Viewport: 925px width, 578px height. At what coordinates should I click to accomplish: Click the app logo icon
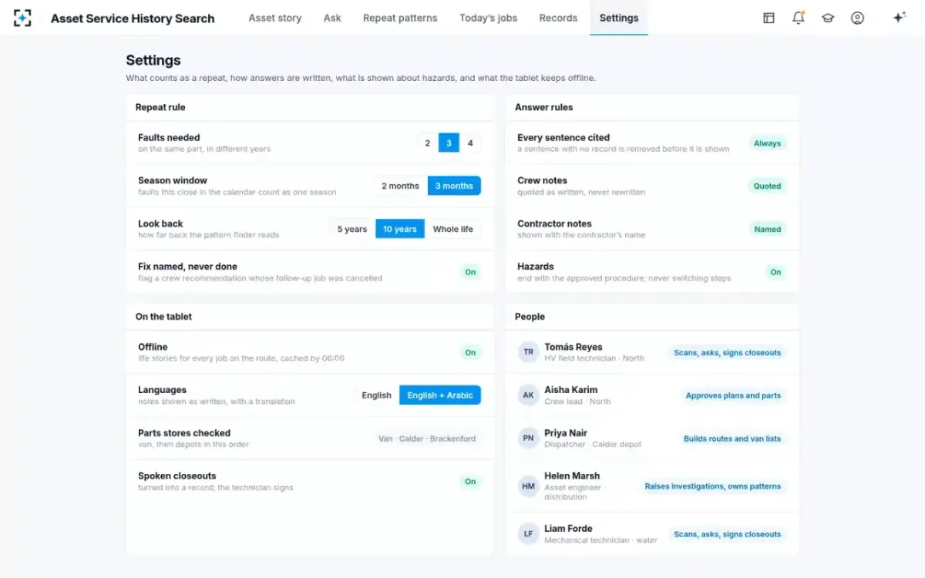tap(23, 18)
